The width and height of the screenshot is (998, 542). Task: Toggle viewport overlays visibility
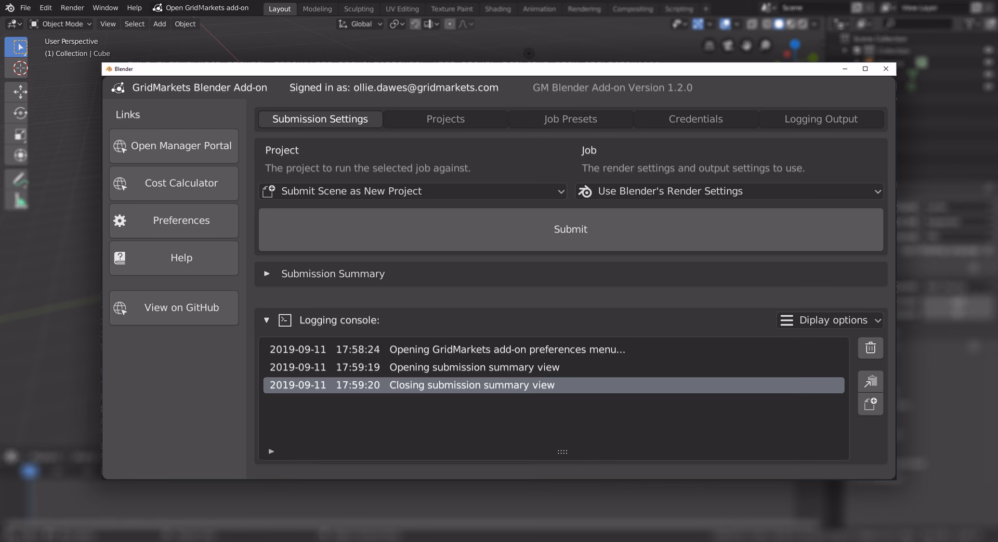(x=725, y=24)
